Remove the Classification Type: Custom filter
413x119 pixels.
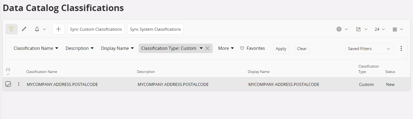click(208, 48)
